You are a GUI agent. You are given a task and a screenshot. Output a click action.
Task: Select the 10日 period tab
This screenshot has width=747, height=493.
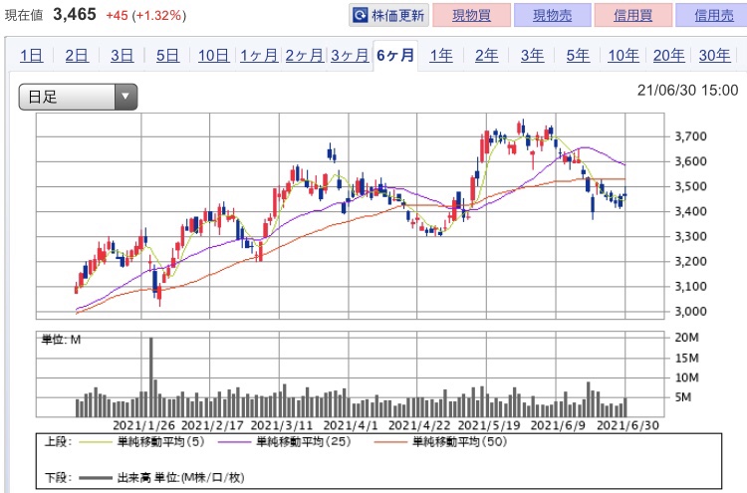[x=213, y=56]
